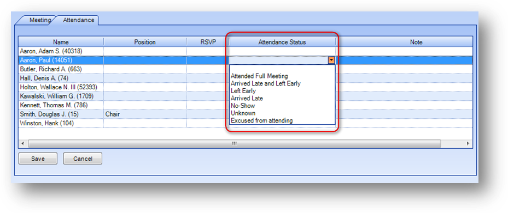
Task: Click the Save button
Action: click(x=38, y=159)
